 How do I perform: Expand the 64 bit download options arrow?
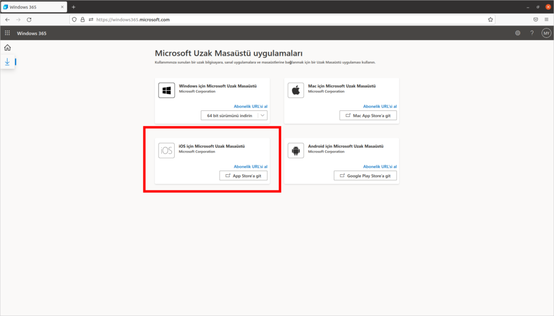[262, 116]
